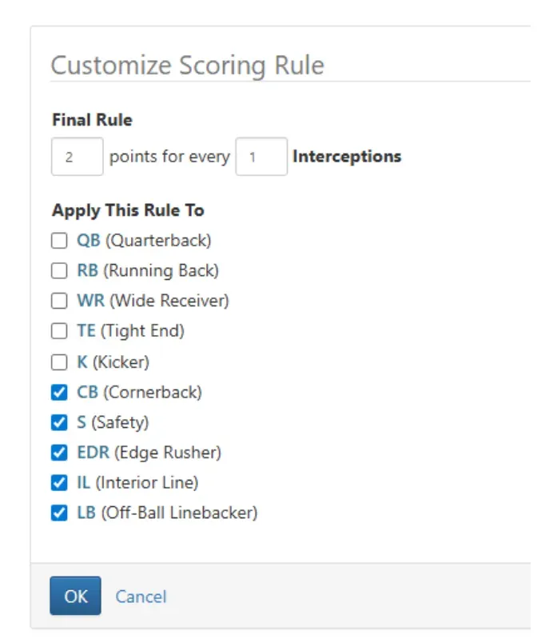Enable the QB Quarterback checkbox
The width and height of the screenshot is (537, 643).
coord(59,241)
